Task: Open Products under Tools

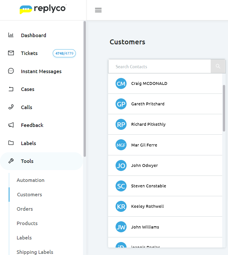Action: (x=27, y=223)
